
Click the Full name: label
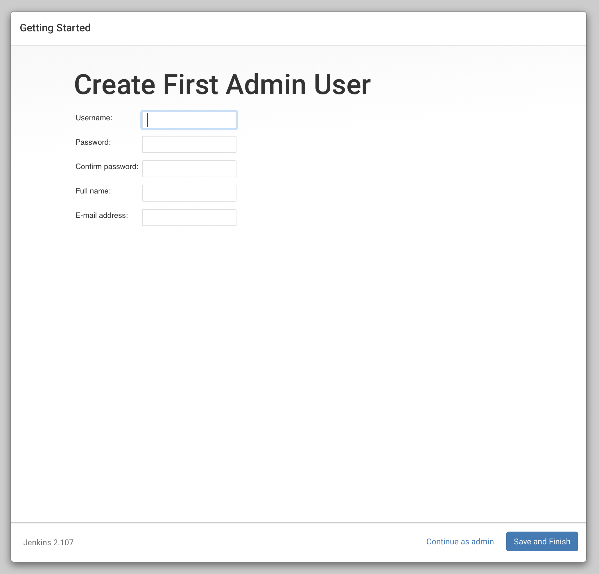point(93,191)
